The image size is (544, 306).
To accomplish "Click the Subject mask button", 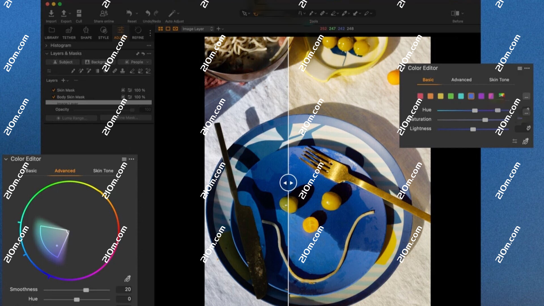I will tap(63, 62).
